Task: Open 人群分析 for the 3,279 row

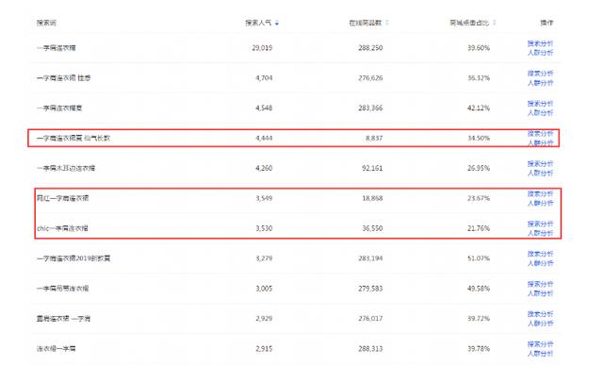Action: tap(540, 263)
